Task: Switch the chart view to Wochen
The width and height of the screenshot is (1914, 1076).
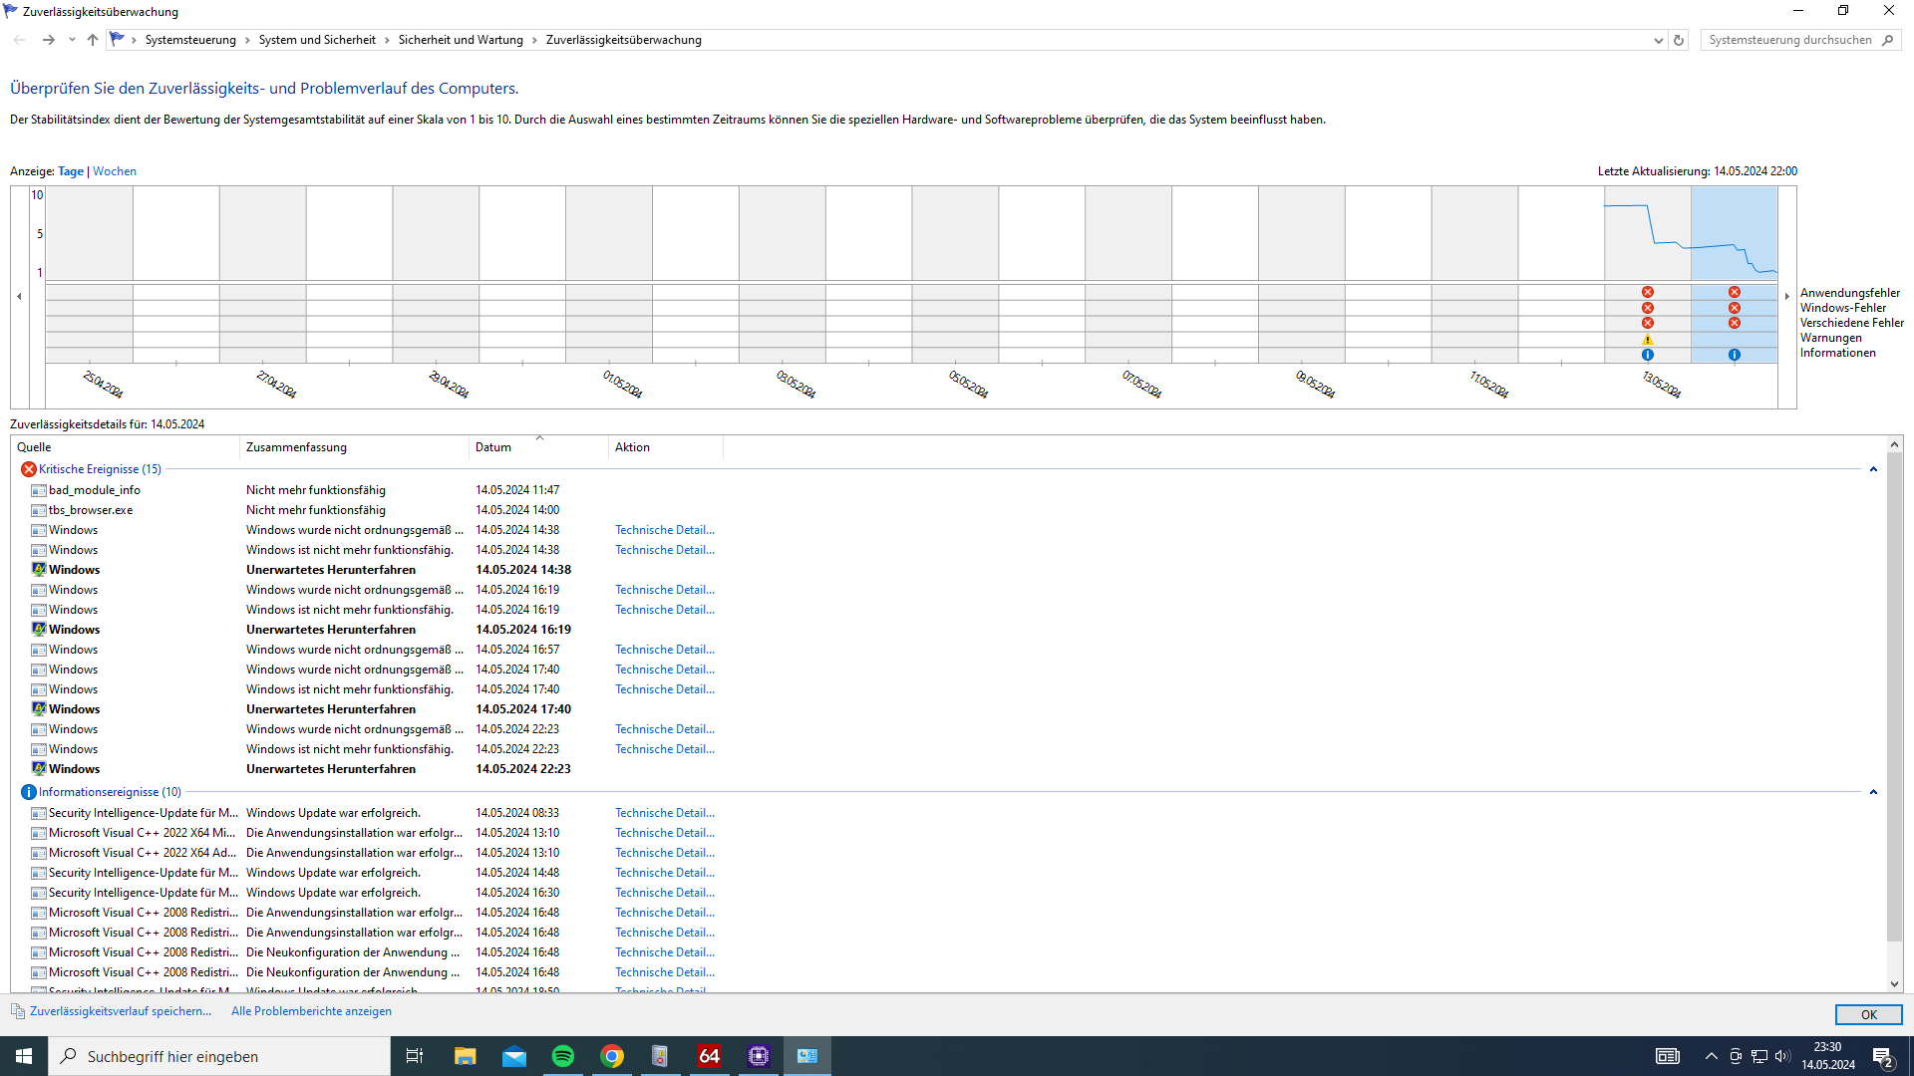Action: 115,171
